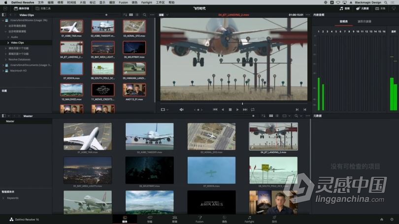Collapse the /Users/bmd/Movies volume
The width and height of the screenshot is (399, 224).
[x=3, y=20]
